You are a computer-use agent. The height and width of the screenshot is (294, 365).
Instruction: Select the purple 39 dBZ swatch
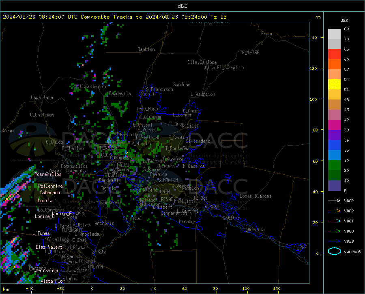click(x=334, y=135)
